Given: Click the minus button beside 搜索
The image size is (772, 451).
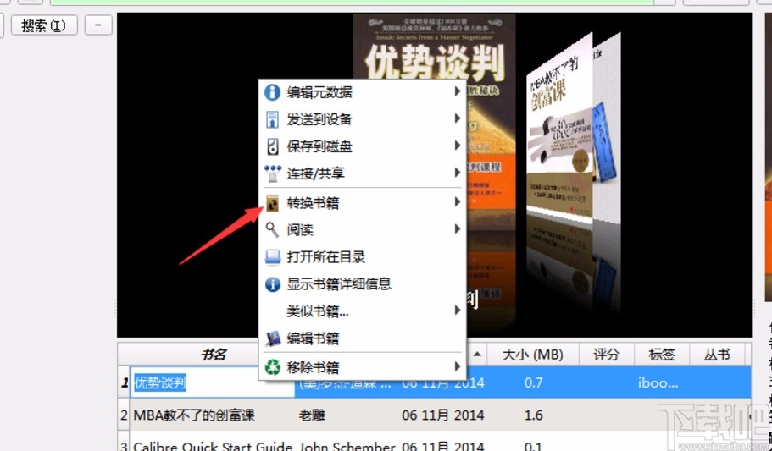Looking at the screenshot, I should pos(98,25).
